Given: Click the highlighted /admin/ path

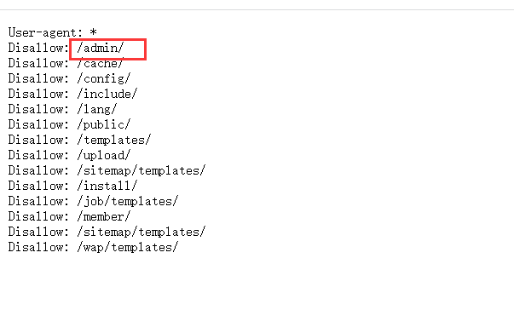Looking at the screenshot, I should click(101, 49).
